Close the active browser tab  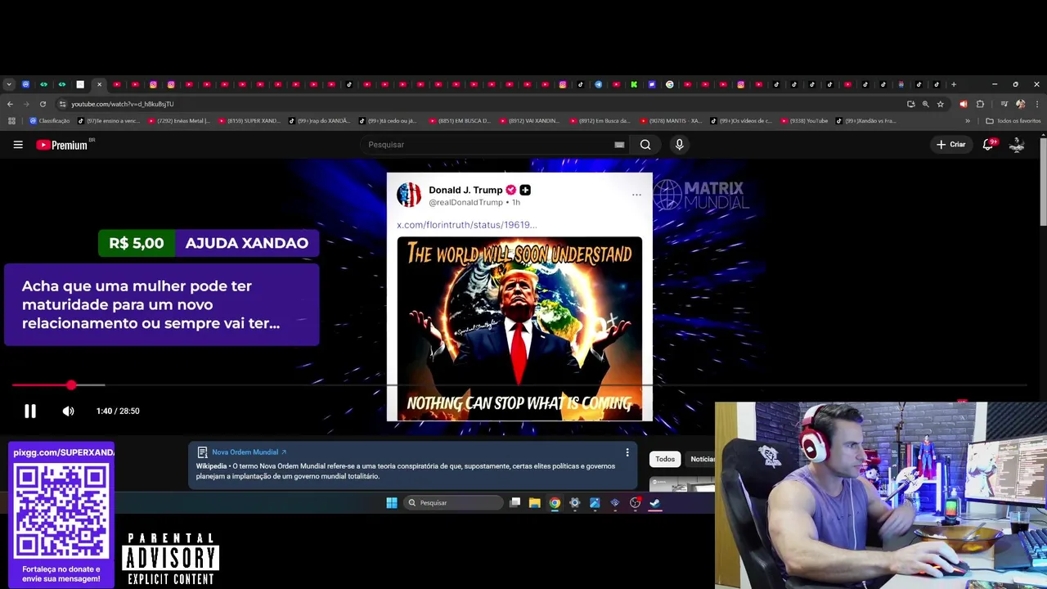[x=99, y=84]
